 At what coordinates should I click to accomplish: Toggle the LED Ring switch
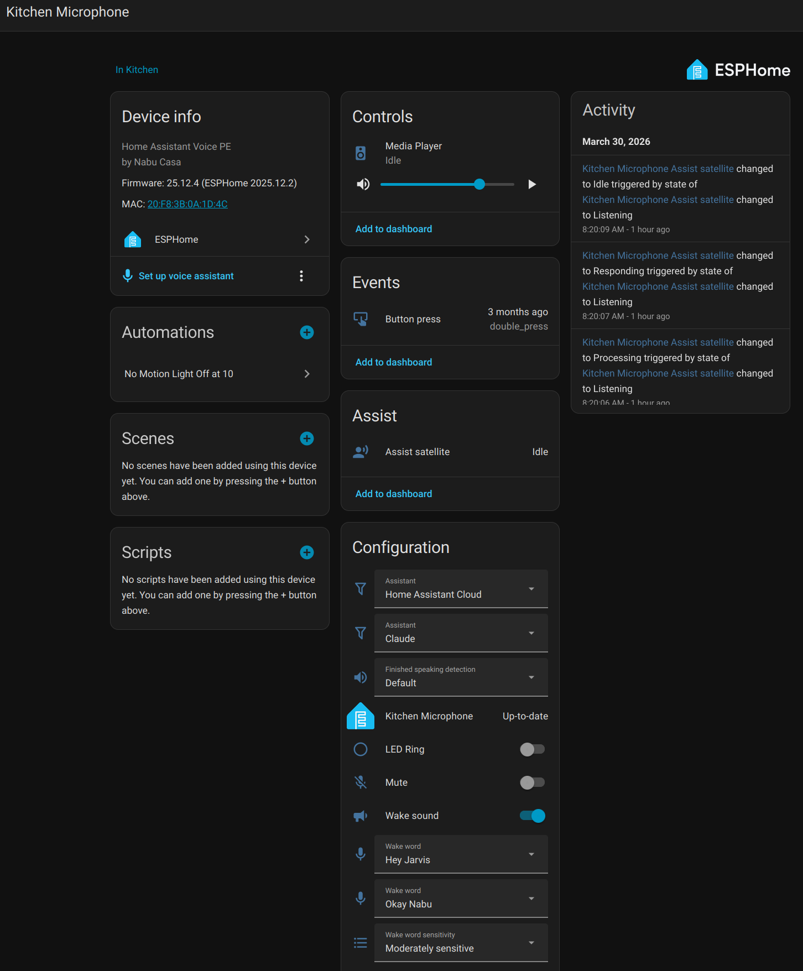point(533,749)
